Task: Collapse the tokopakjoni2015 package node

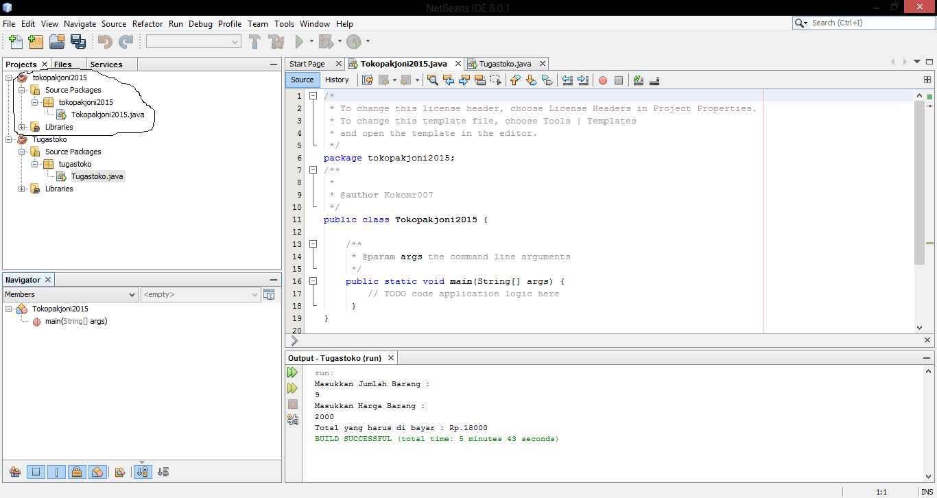Action: point(35,102)
